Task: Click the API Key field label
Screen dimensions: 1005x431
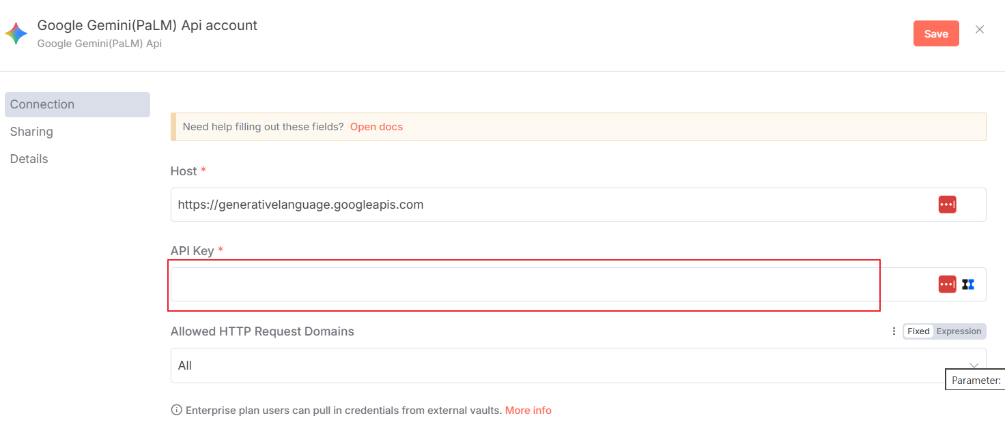Action: 193,251
